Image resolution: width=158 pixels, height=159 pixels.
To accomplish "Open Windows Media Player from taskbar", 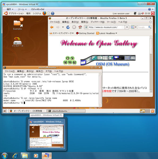I will pos(36,156).
